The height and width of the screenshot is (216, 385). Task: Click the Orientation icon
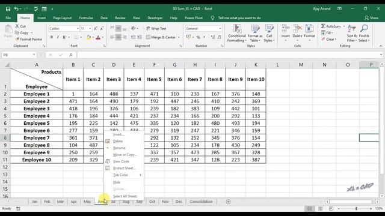[x=134, y=29]
